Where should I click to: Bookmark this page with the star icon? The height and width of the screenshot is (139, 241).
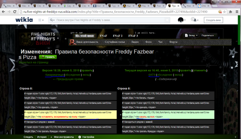pyautogui.click(x=224, y=12)
